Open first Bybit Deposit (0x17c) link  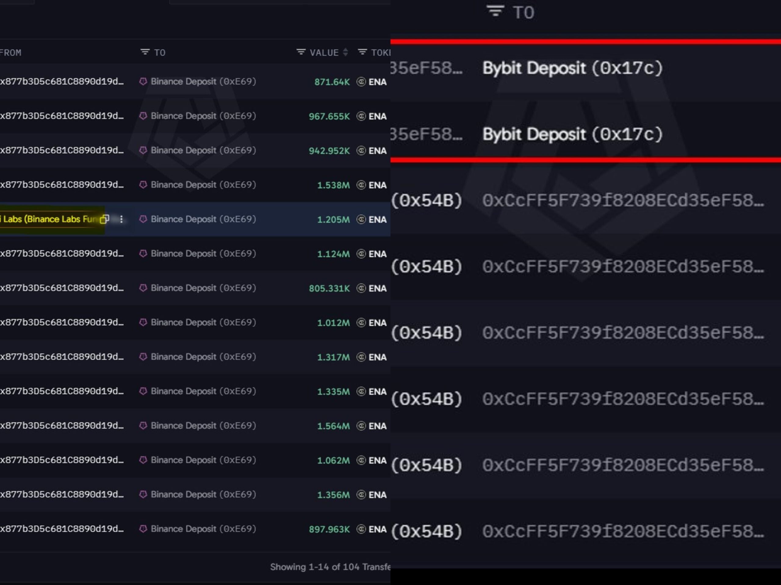coord(572,68)
